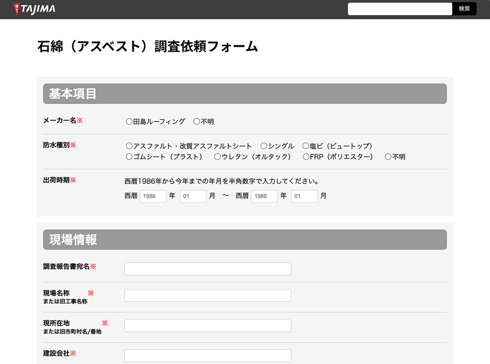This screenshot has width=490, height=364.
Task: Select 田島ルーフィング as メーカー名
Action: coord(128,121)
